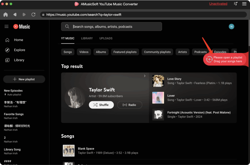The height and width of the screenshot is (165, 250).
Task: Switch to the UPLOADS tab
Action: point(106,38)
